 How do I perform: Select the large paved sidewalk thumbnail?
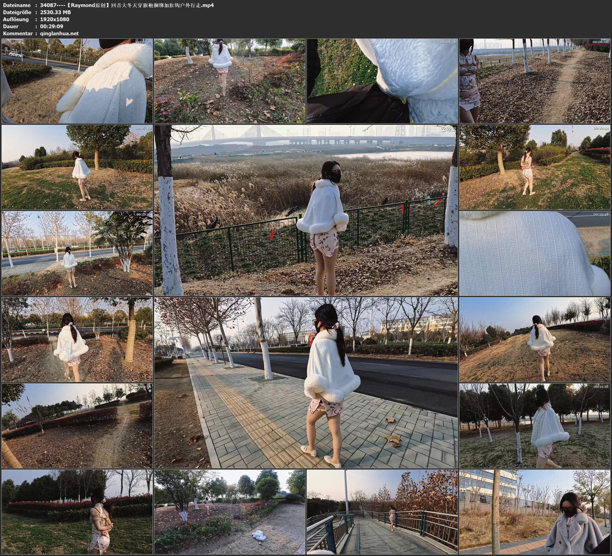pos(306,382)
